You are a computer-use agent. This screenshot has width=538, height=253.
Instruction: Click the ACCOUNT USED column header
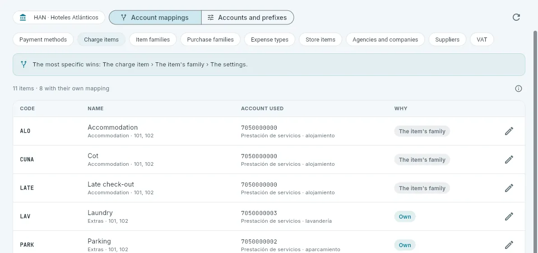262,108
